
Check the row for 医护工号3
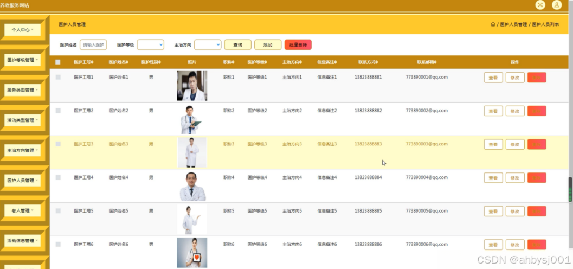pyautogui.click(x=58, y=144)
